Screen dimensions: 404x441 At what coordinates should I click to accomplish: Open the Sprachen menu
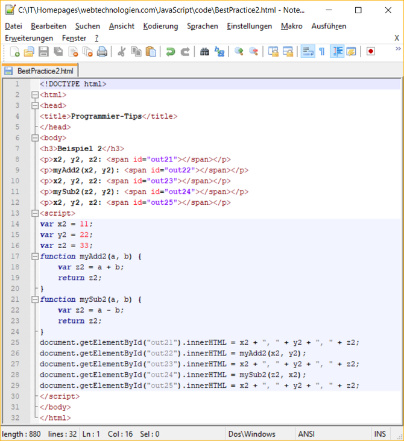pyautogui.click(x=202, y=26)
